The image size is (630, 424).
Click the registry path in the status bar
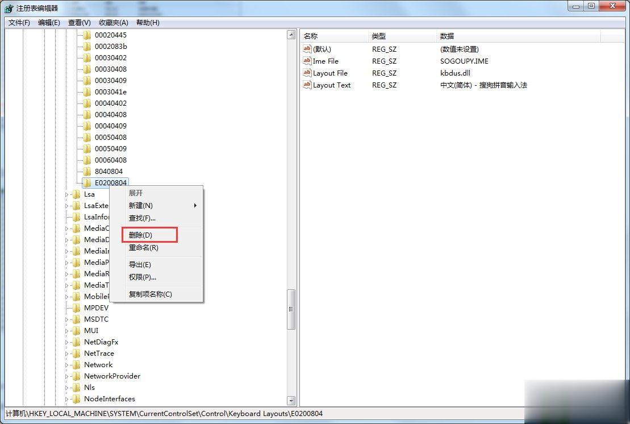coord(164,414)
